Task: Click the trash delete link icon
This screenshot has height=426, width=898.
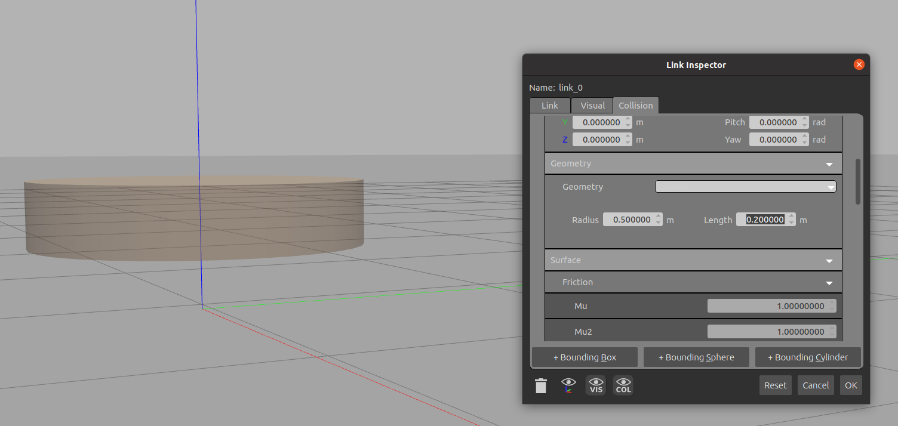Action: point(541,386)
